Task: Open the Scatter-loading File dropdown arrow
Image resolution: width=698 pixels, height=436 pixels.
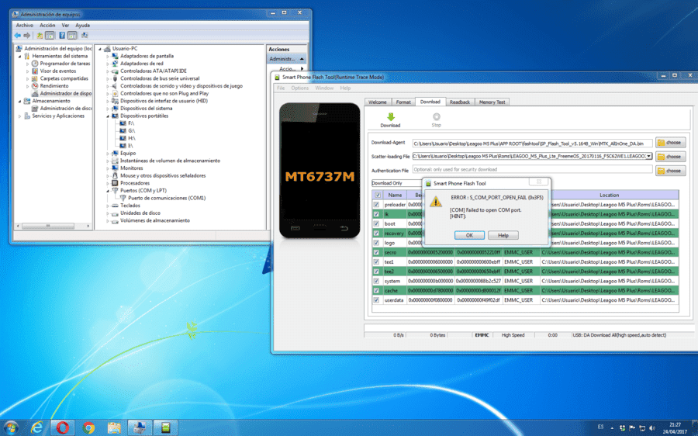Action: click(x=649, y=156)
